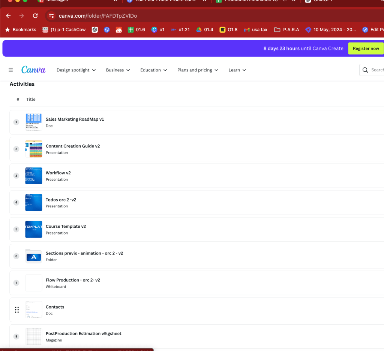Screen dimensions: 384x351
Task: Open Content Creation Guide v2 title
Action: coord(73,146)
